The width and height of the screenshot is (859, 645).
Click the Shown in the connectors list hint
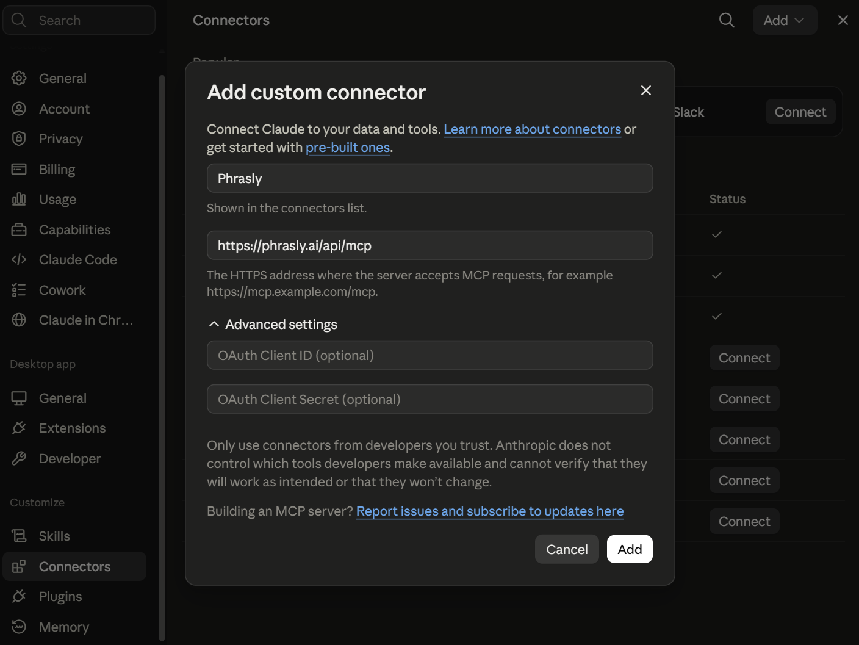coord(287,208)
